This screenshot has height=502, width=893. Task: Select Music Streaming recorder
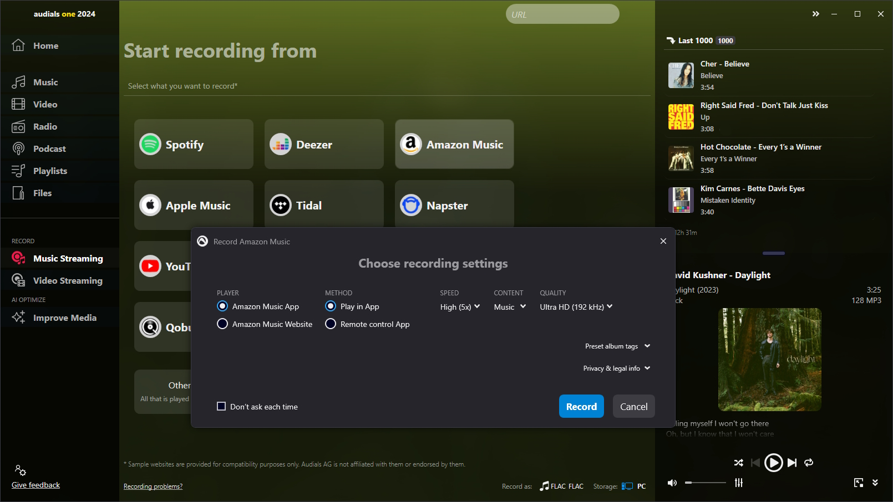pos(59,258)
